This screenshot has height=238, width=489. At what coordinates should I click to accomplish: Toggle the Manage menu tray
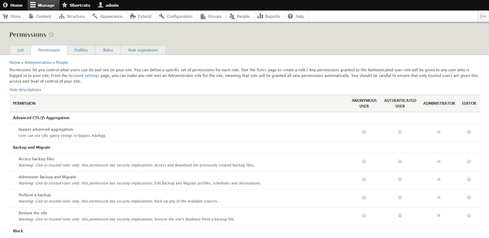(42, 5)
